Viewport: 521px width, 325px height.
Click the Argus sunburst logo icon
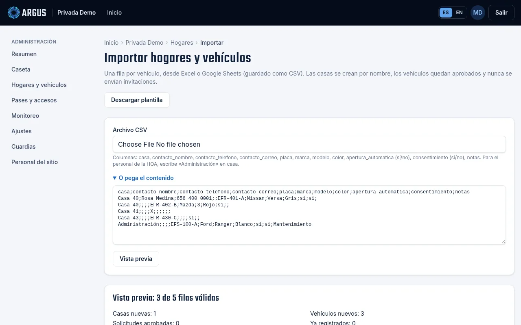tap(14, 13)
